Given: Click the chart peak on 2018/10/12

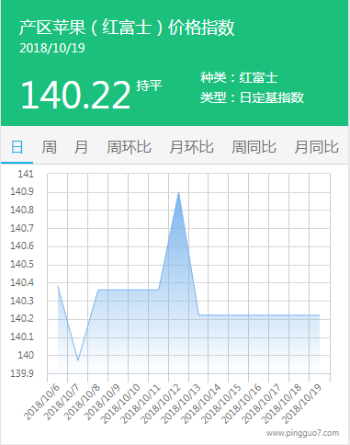Looking at the screenshot, I should tap(178, 192).
